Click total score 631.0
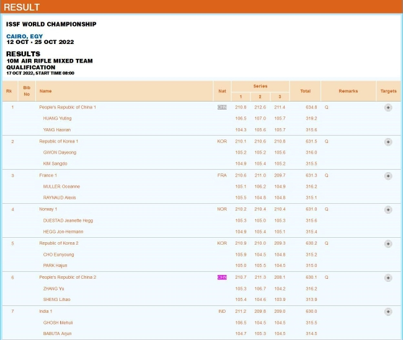 [311, 209]
